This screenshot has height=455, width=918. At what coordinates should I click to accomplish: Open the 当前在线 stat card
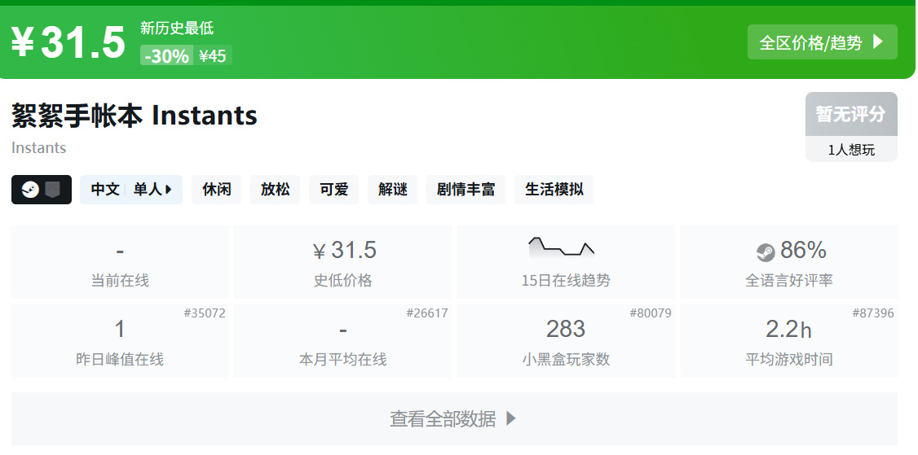coord(120,262)
